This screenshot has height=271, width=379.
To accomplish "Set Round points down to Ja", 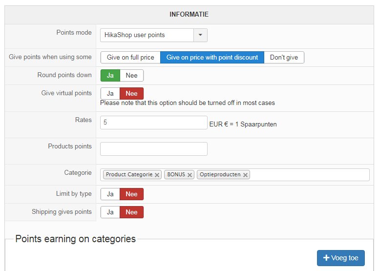I will [x=110, y=76].
